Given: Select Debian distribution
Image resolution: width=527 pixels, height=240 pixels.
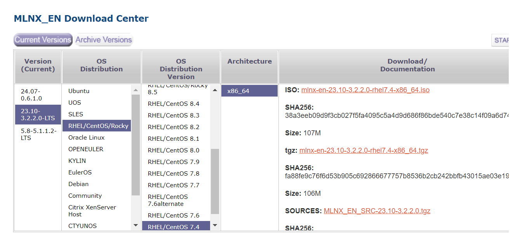Looking at the screenshot, I should pyautogui.click(x=97, y=184).
